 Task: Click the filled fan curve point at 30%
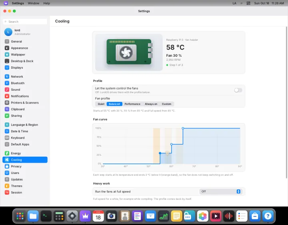point(160,153)
